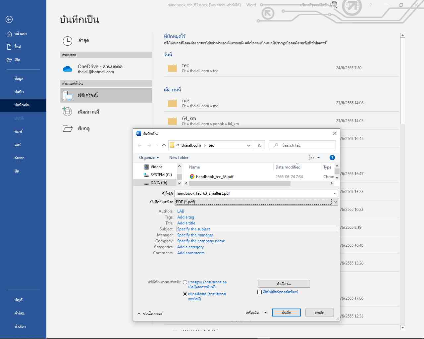Click the Recent clock icon
Screen dimensions: 424x339
tap(68, 41)
